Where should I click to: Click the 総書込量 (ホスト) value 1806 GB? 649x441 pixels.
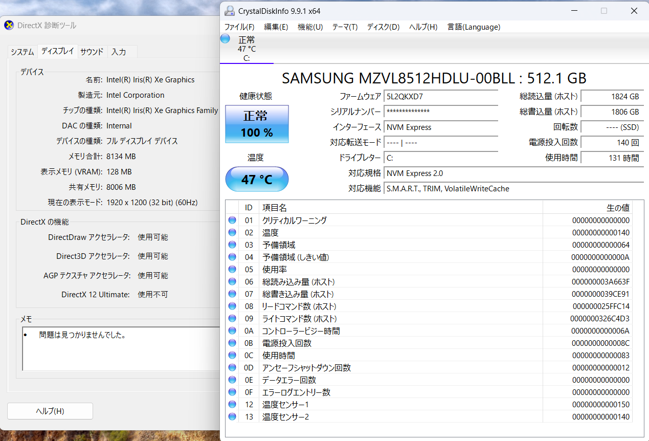point(612,112)
